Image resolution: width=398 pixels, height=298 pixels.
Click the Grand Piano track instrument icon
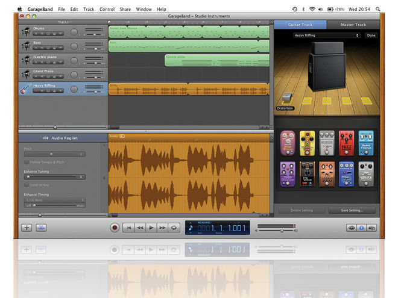pos(26,75)
